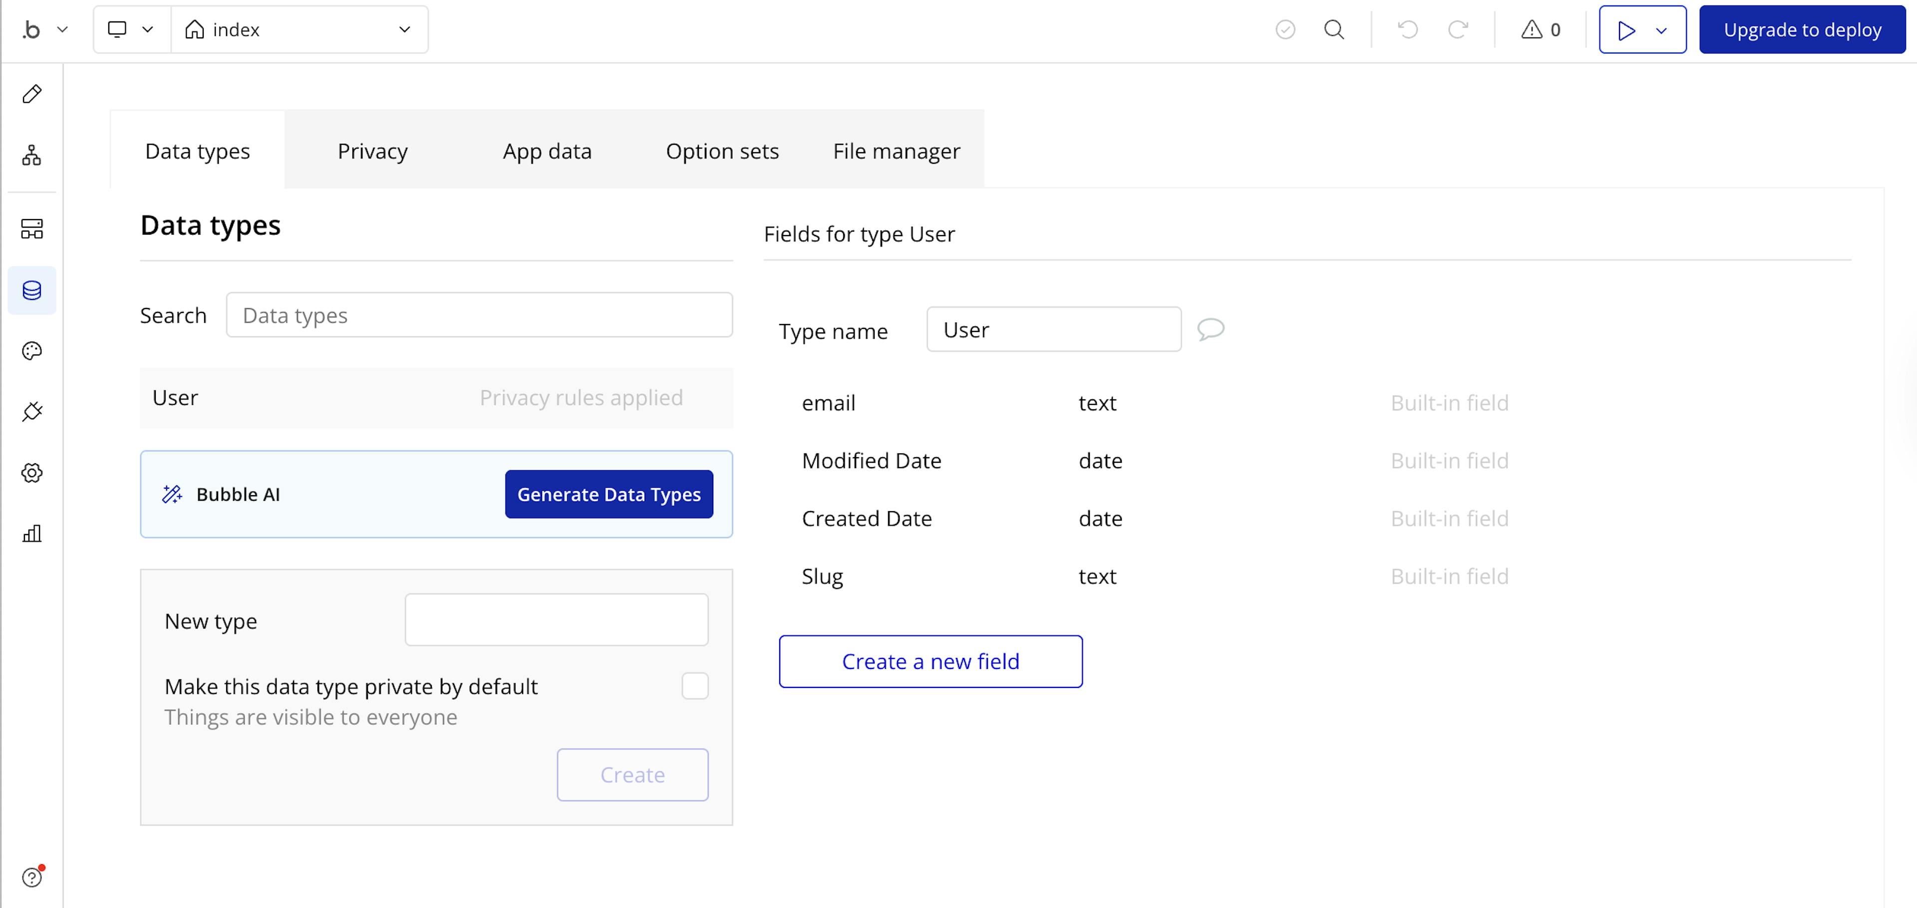Switch to the Privacy tab

pyautogui.click(x=372, y=151)
